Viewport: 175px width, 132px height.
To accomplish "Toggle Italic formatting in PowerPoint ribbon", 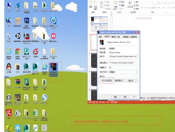I will [x=144, y=8].
